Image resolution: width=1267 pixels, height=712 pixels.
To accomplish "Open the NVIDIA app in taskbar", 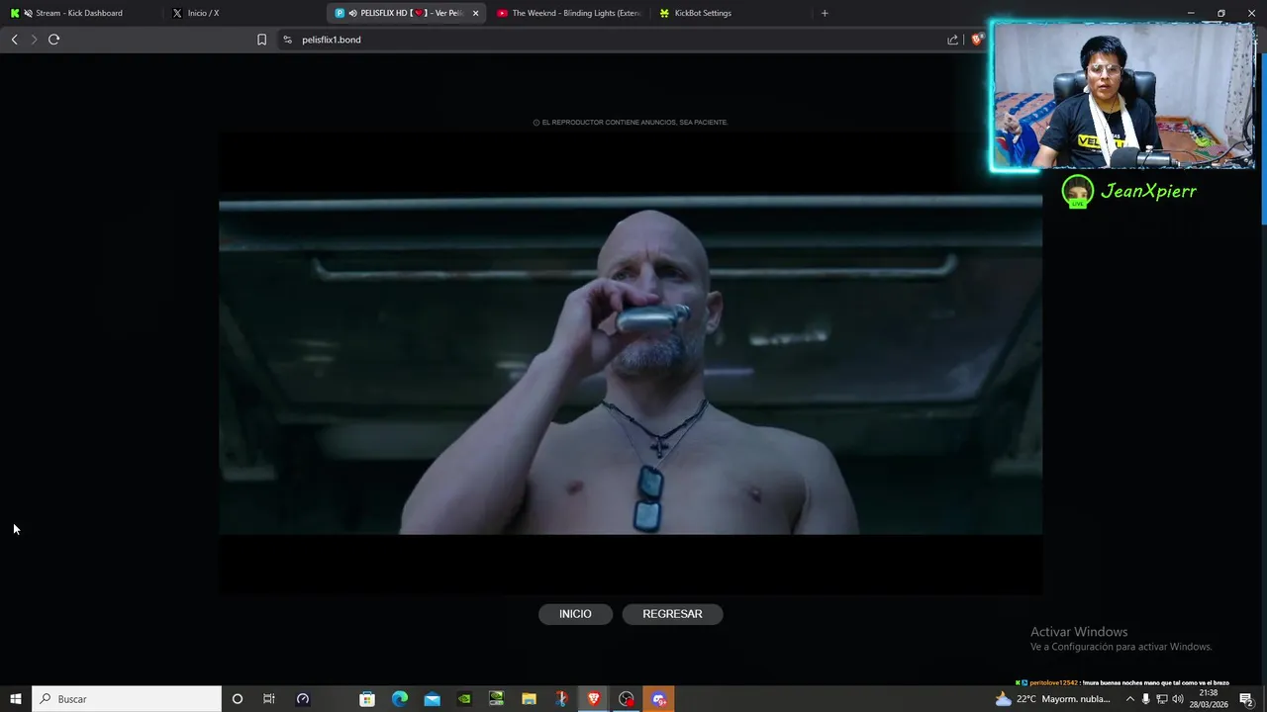I will point(464,699).
